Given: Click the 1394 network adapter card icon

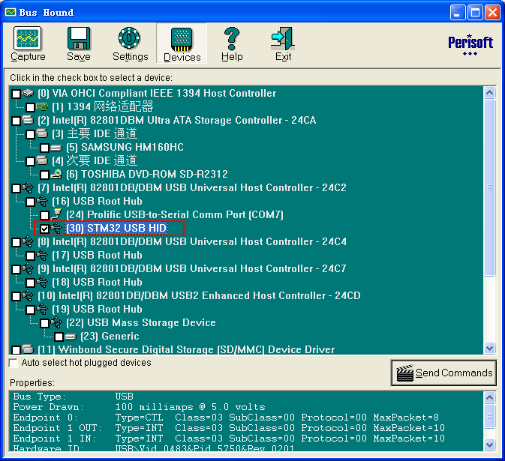Looking at the screenshot, I should [42, 106].
